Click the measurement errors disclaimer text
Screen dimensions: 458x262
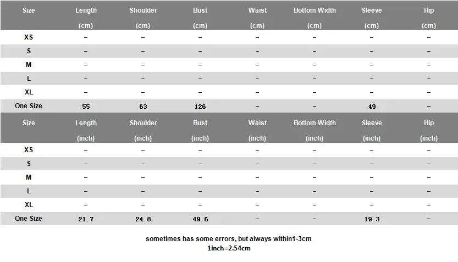229,239
